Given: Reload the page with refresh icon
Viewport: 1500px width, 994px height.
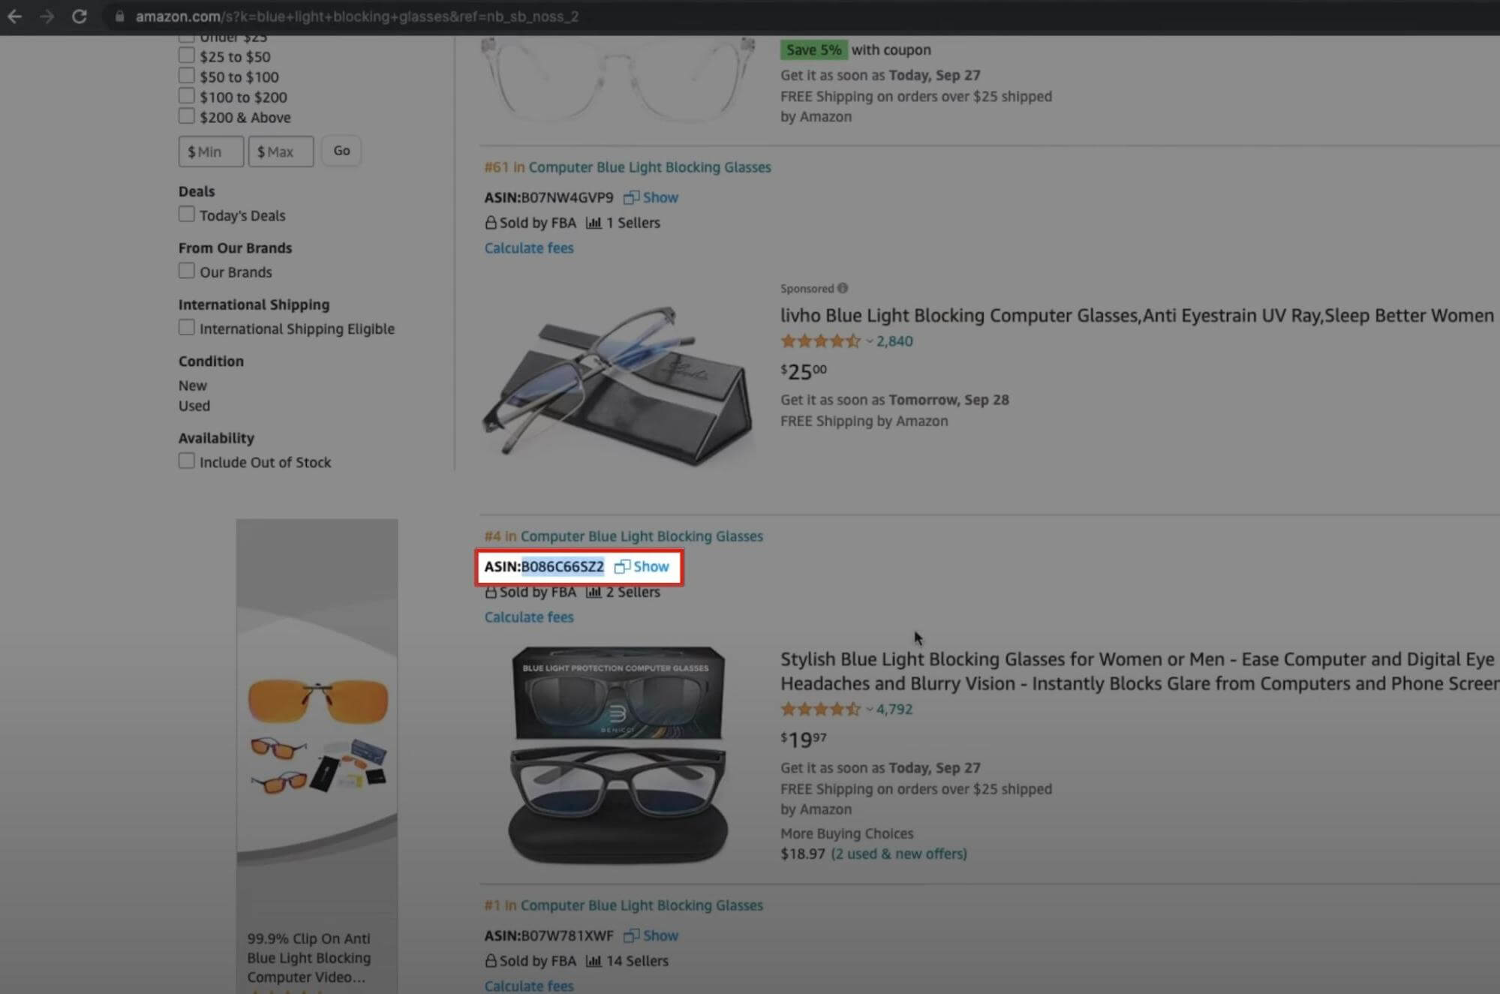Looking at the screenshot, I should click(79, 16).
